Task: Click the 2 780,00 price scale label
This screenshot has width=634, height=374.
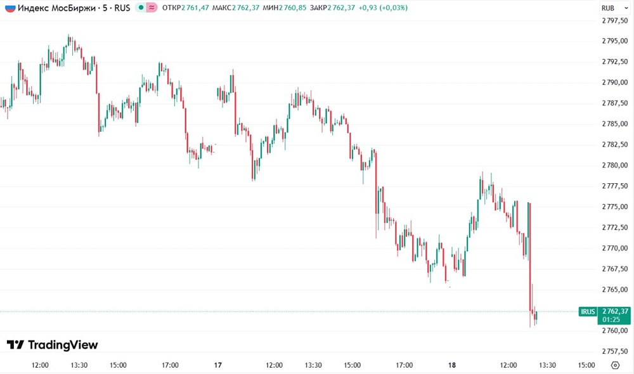Action: tap(614, 165)
